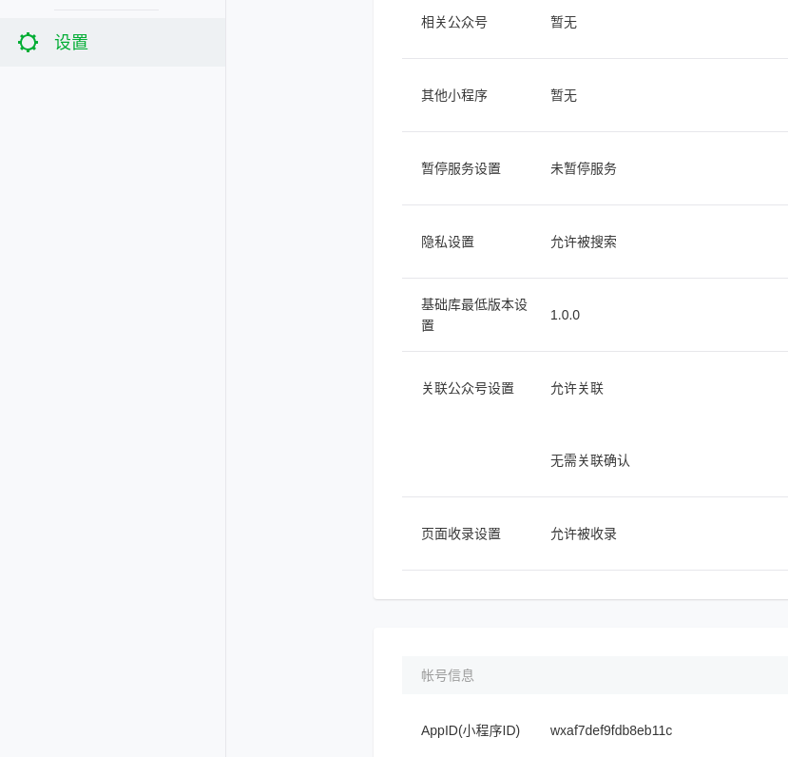The height and width of the screenshot is (757, 788).
Task: Click the 隐私设置 label
Action: click(x=448, y=242)
